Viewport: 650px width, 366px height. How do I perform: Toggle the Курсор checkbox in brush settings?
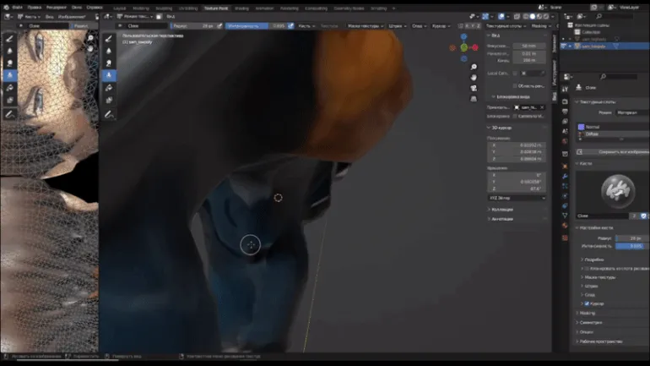[x=588, y=303]
